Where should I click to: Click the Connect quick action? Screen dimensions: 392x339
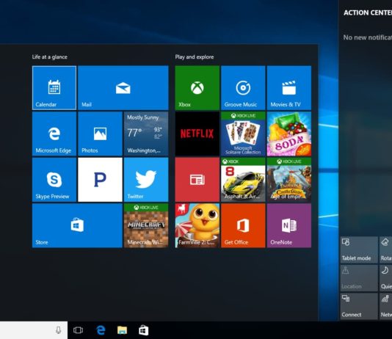tap(359, 306)
